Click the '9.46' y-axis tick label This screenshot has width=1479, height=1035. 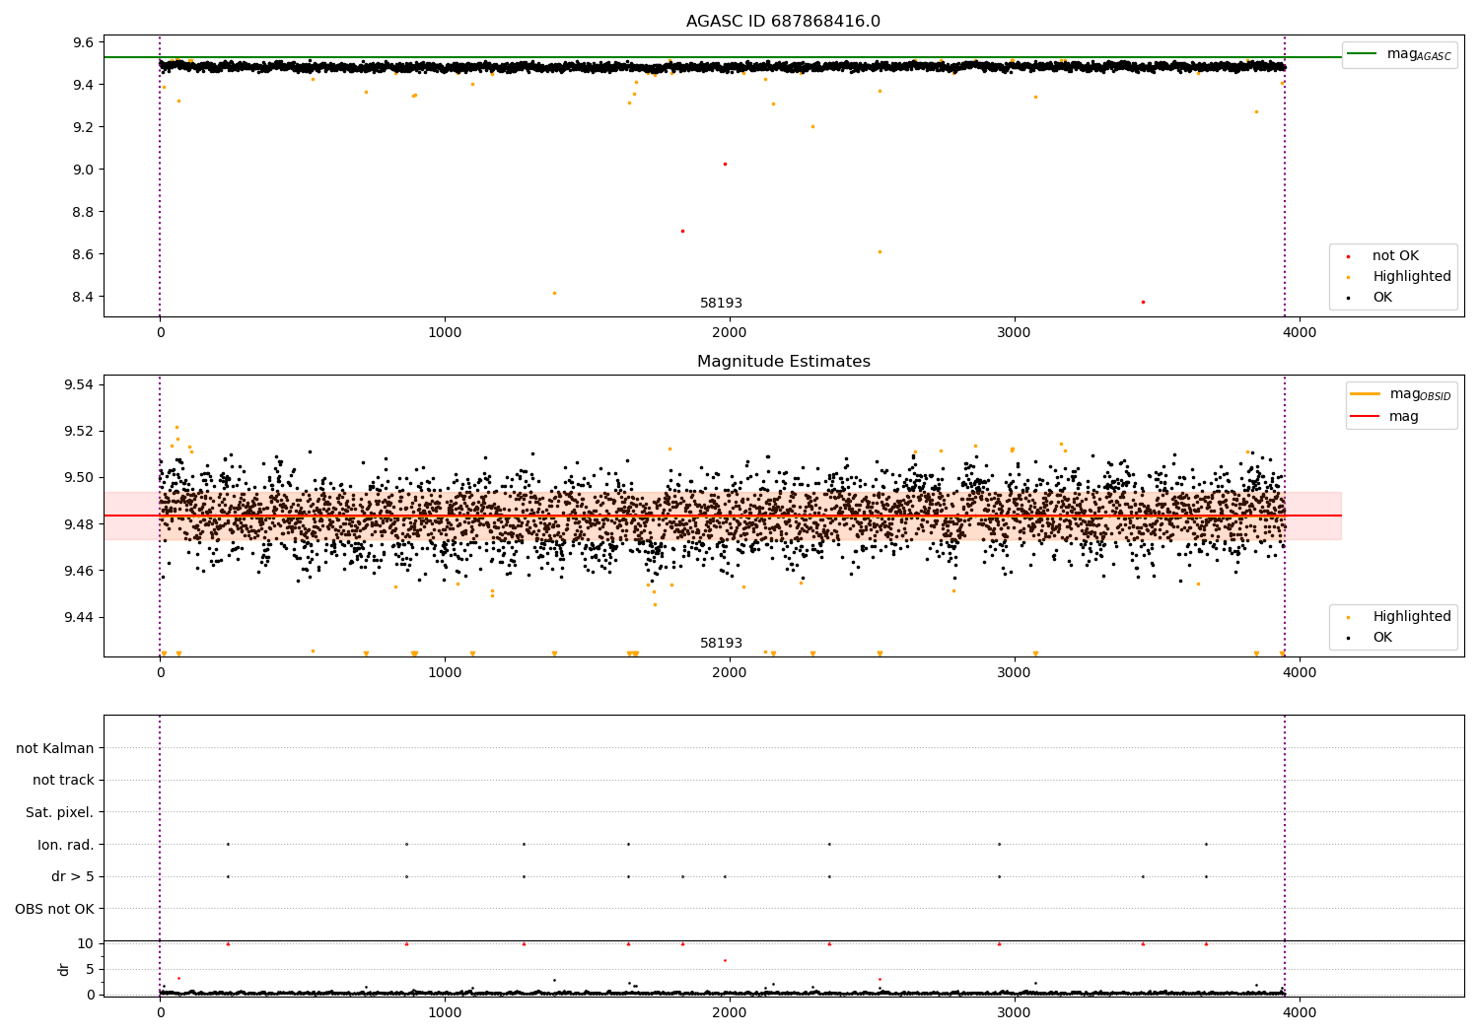click(x=79, y=571)
